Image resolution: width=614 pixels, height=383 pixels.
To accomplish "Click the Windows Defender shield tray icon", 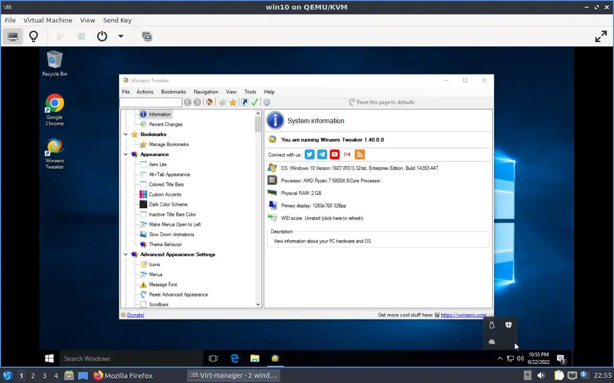I will (508, 325).
